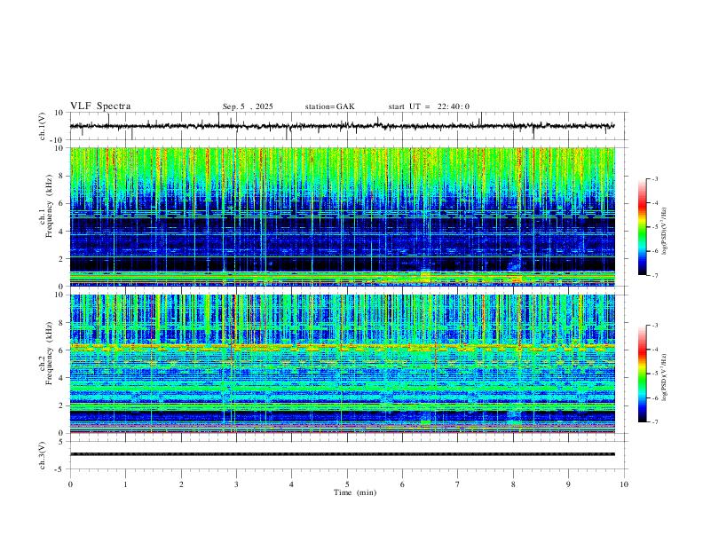Click the "-5" tick on lower colorbar
Screen dimensions: 703x543
(x=654, y=374)
